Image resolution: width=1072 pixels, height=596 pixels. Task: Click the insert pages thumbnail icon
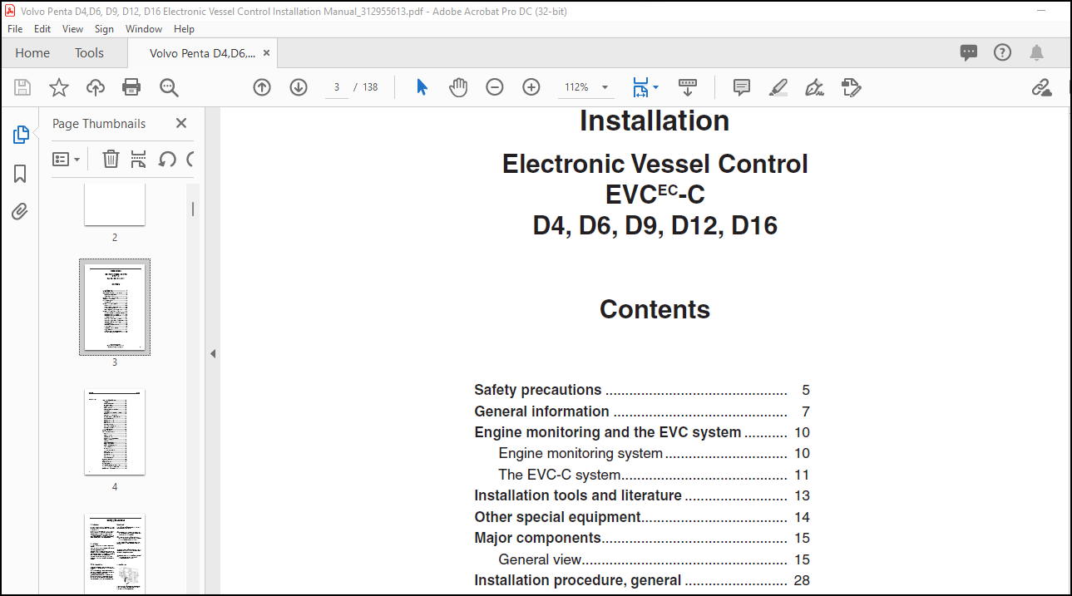point(138,159)
